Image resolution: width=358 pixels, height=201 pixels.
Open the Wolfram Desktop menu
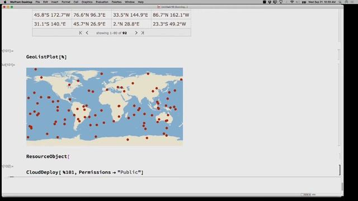(x=21, y=2)
